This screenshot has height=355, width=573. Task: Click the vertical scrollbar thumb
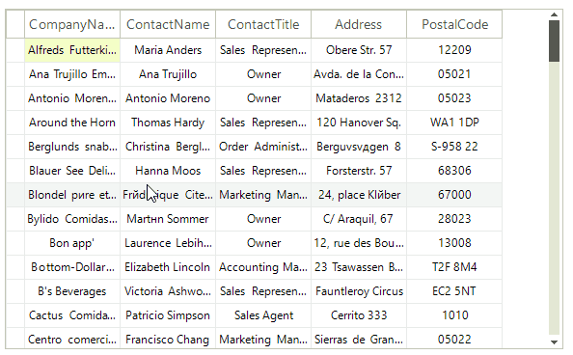[554, 41]
